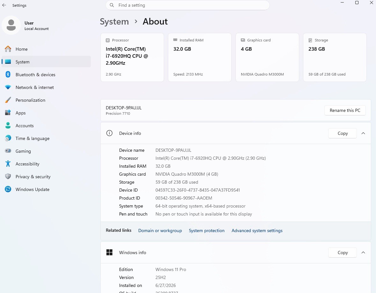Click Rename this PC button
The image size is (376, 293).
point(345,110)
